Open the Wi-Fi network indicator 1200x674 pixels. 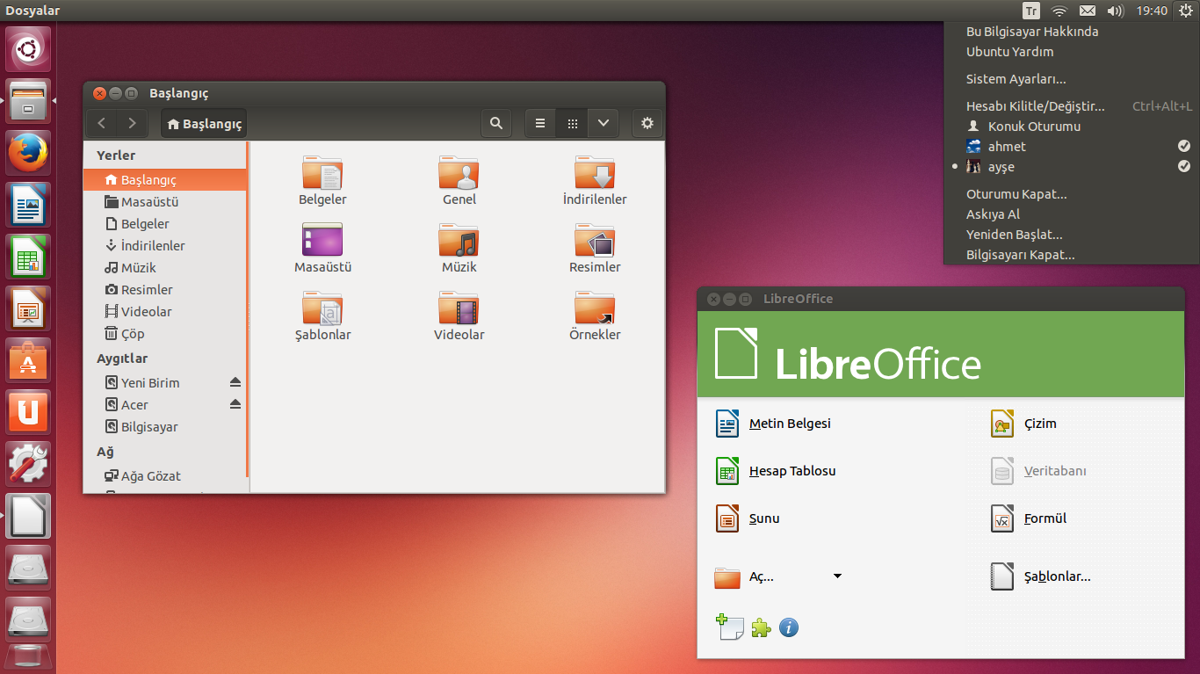(x=1059, y=11)
